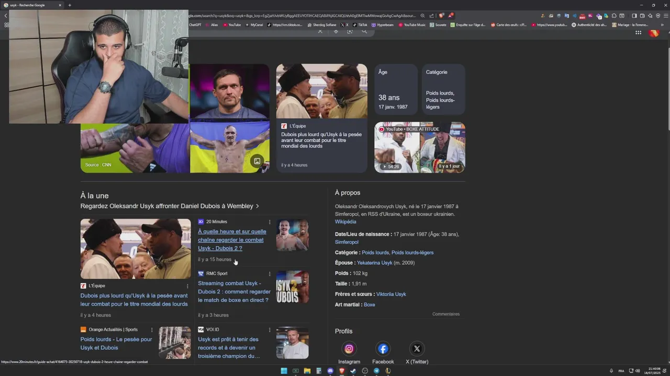Open the Usyk with Ukrainian flag image
670x376 pixels.
point(230,148)
